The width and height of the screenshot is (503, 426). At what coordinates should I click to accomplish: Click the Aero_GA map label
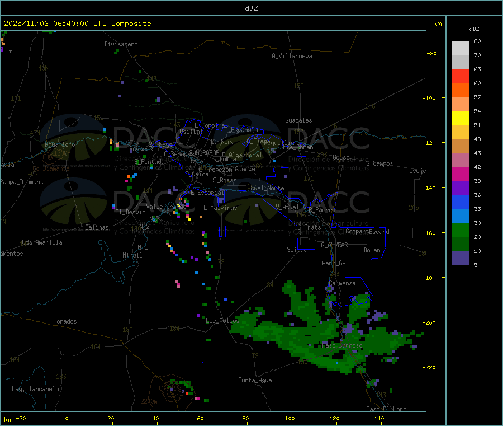pyautogui.click(x=334, y=263)
